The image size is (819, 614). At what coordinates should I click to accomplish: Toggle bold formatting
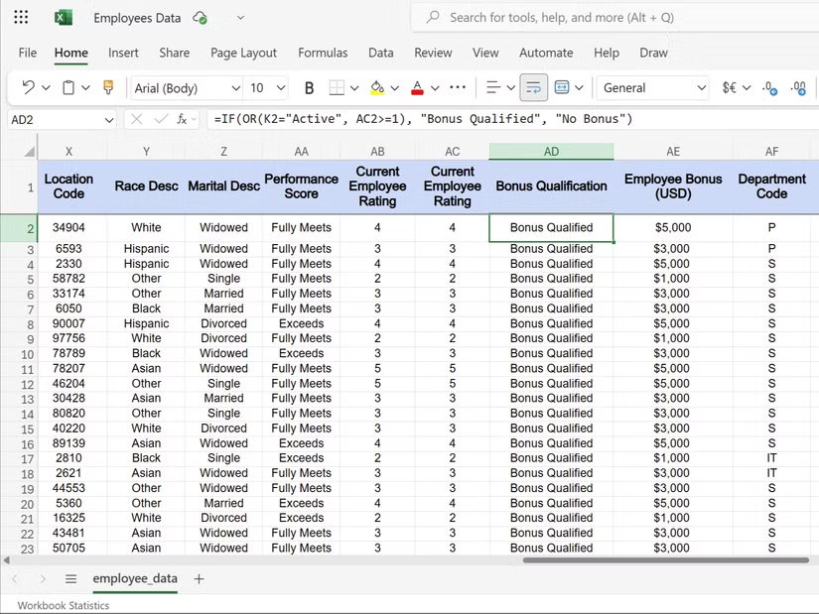pyautogui.click(x=309, y=87)
